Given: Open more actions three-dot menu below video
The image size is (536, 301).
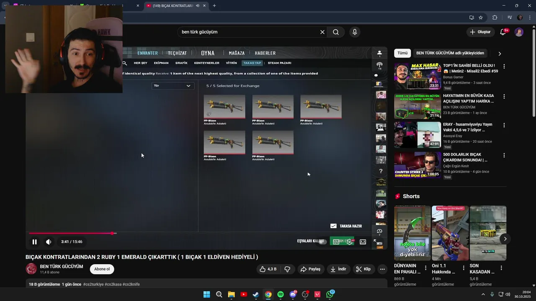Looking at the screenshot, I should [x=382, y=269].
